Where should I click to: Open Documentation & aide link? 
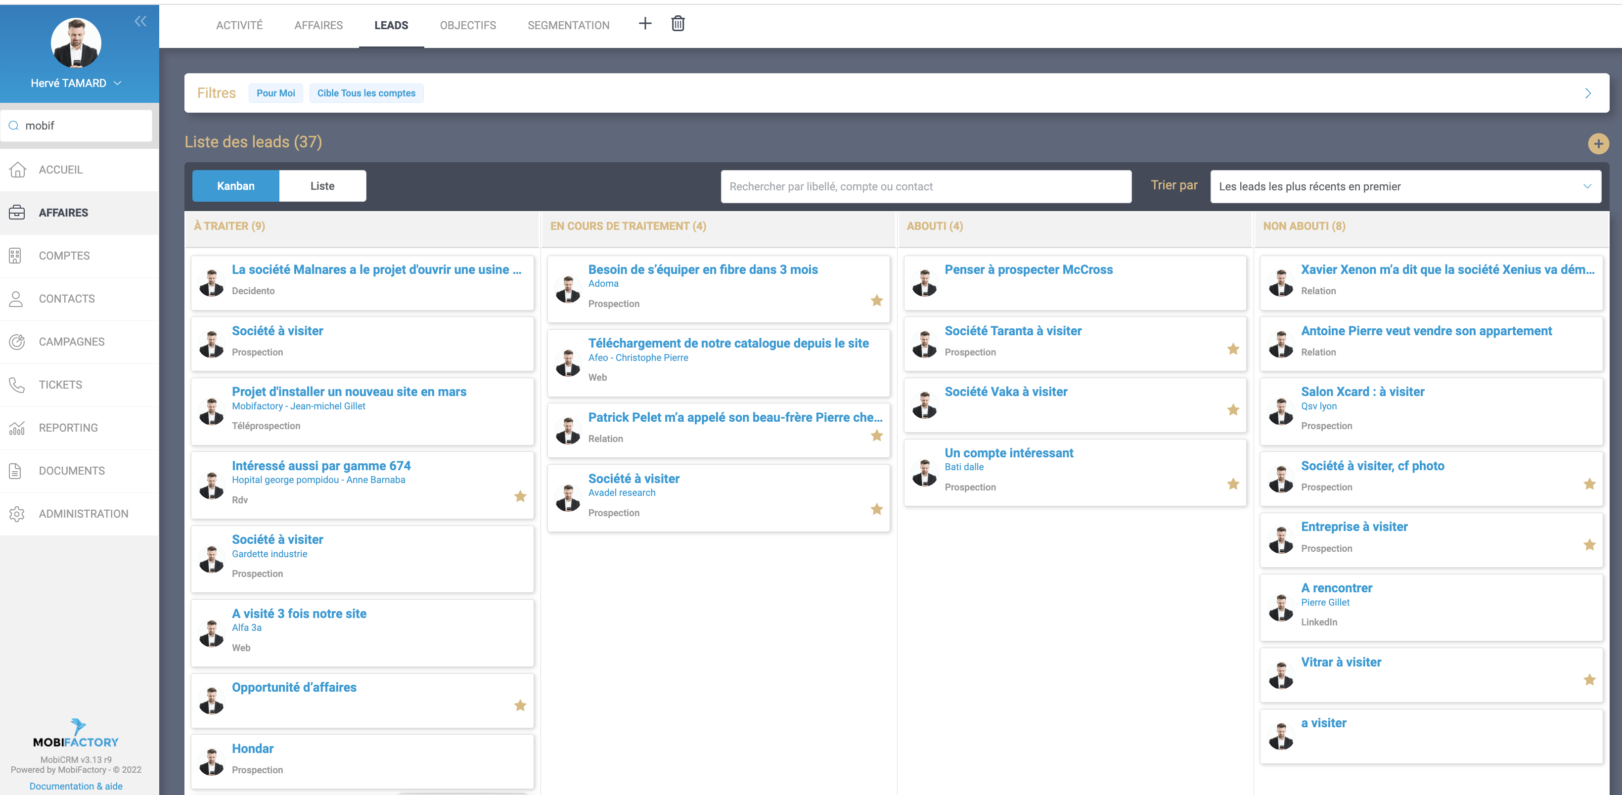pyautogui.click(x=76, y=786)
